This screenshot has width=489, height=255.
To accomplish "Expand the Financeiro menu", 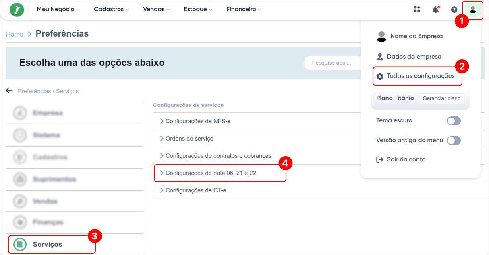I will [x=244, y=9].
